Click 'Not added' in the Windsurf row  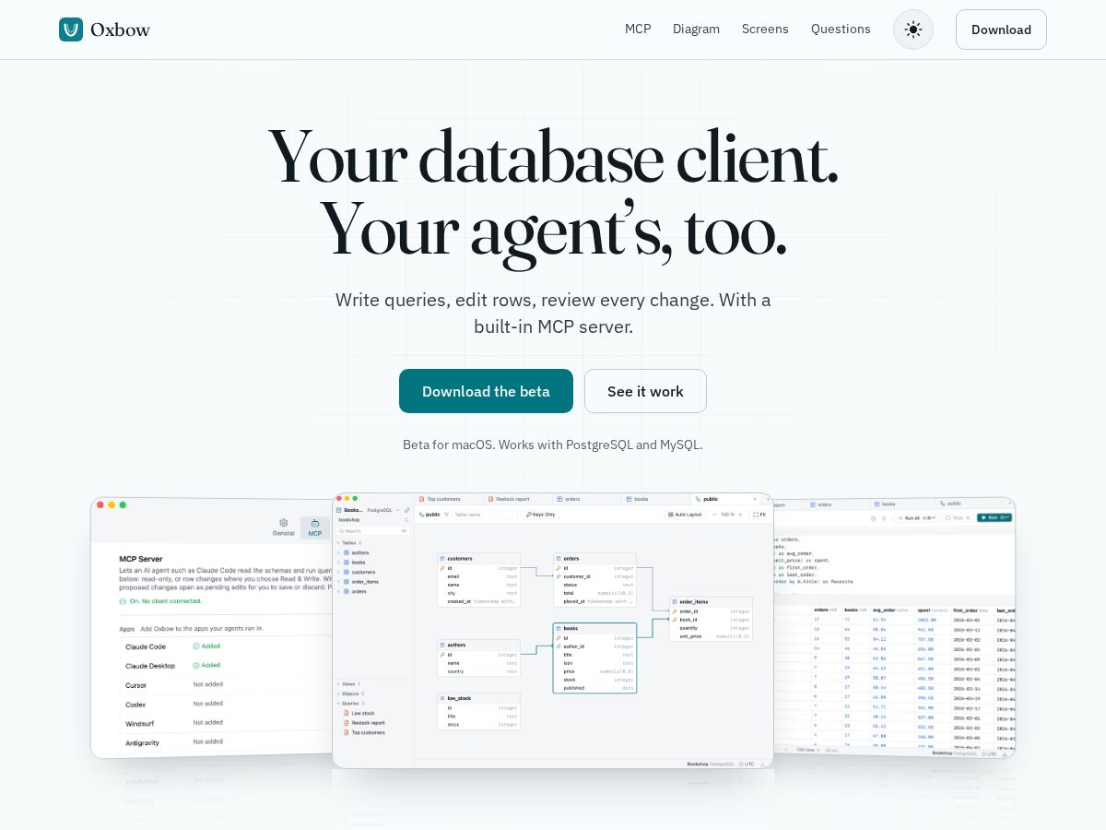(x=207, y=722)
